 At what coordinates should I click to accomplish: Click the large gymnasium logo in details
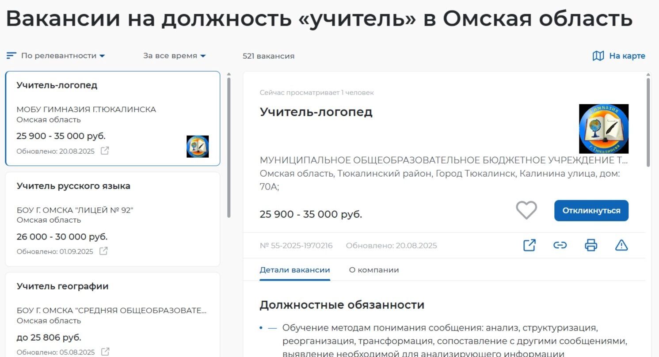point(604,129)
